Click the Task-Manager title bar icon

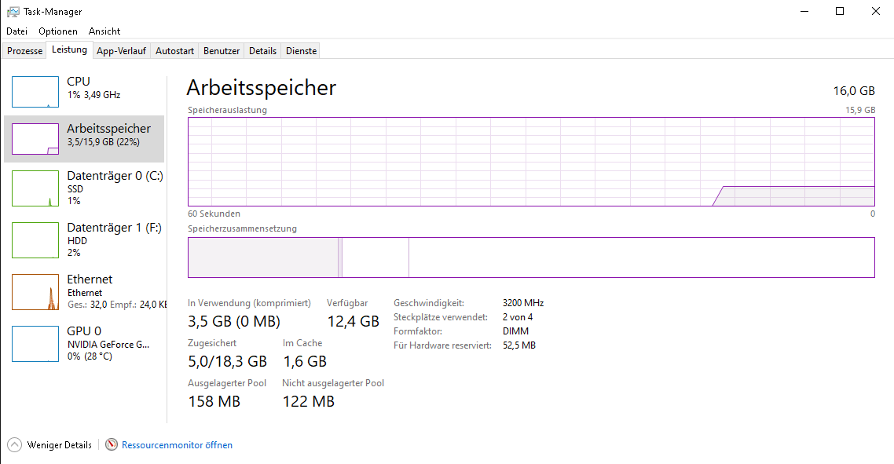click(x=13, y=12)
